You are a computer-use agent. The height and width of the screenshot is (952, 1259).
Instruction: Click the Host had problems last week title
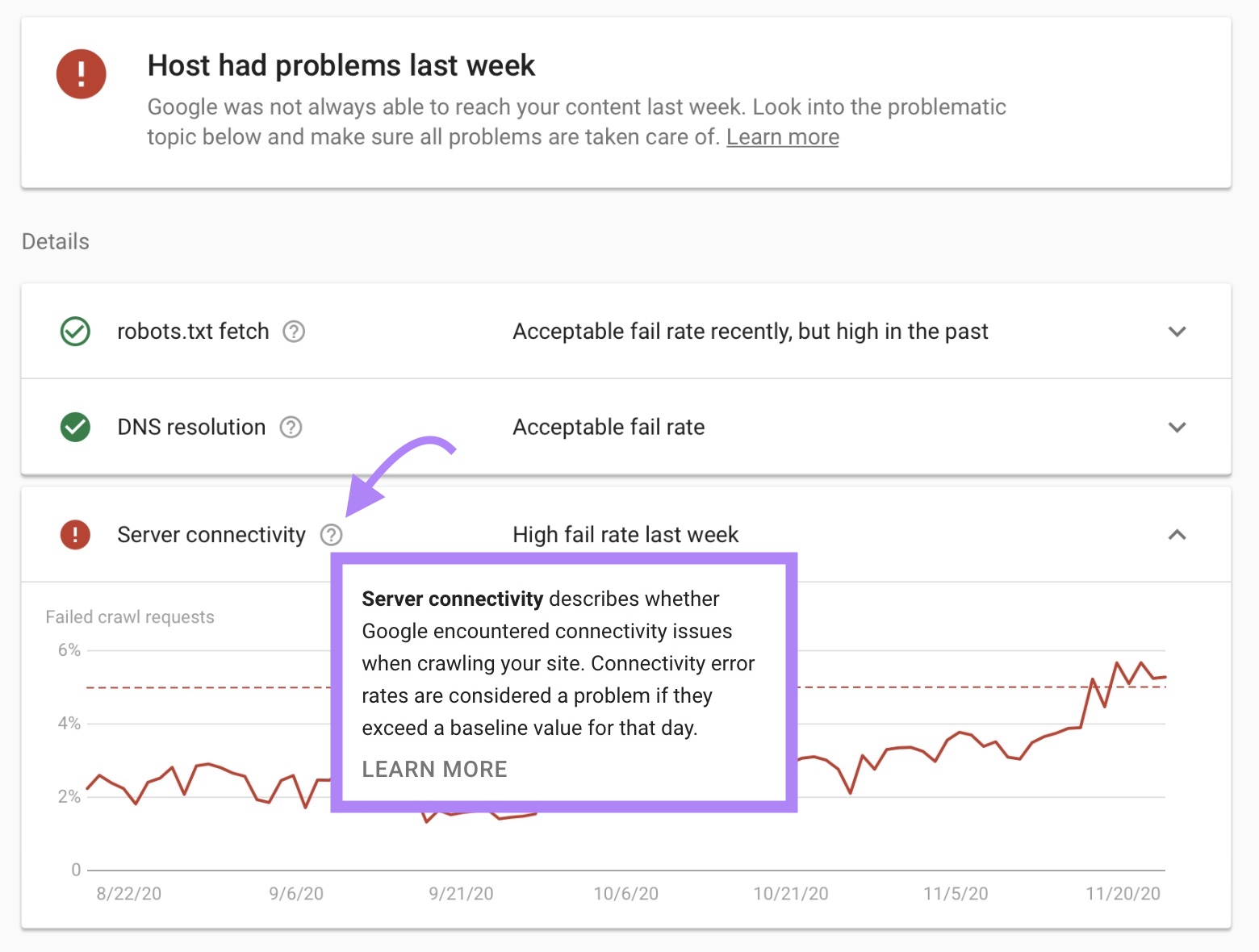[341, 65]
